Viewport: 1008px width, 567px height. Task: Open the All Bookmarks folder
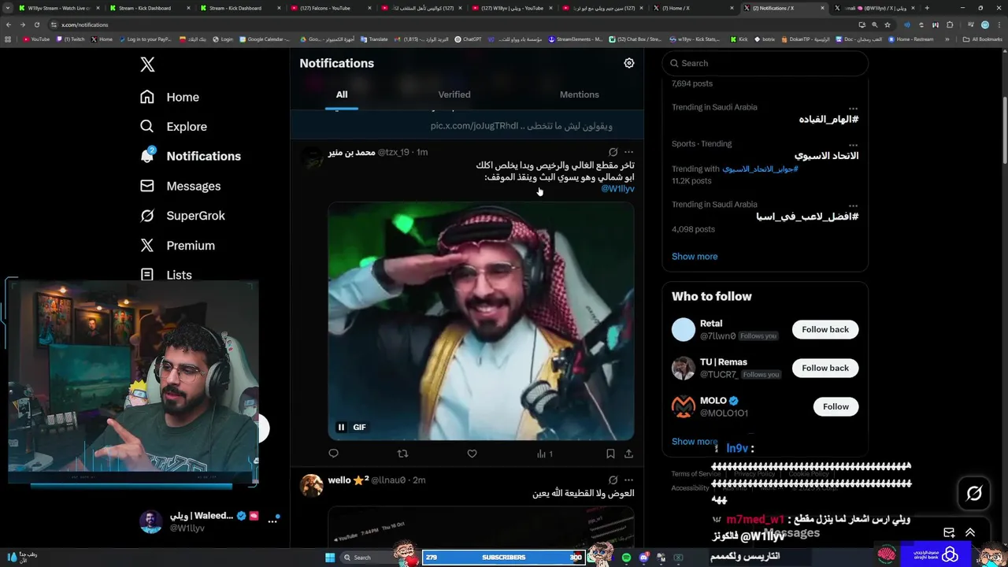click(983, 39)
